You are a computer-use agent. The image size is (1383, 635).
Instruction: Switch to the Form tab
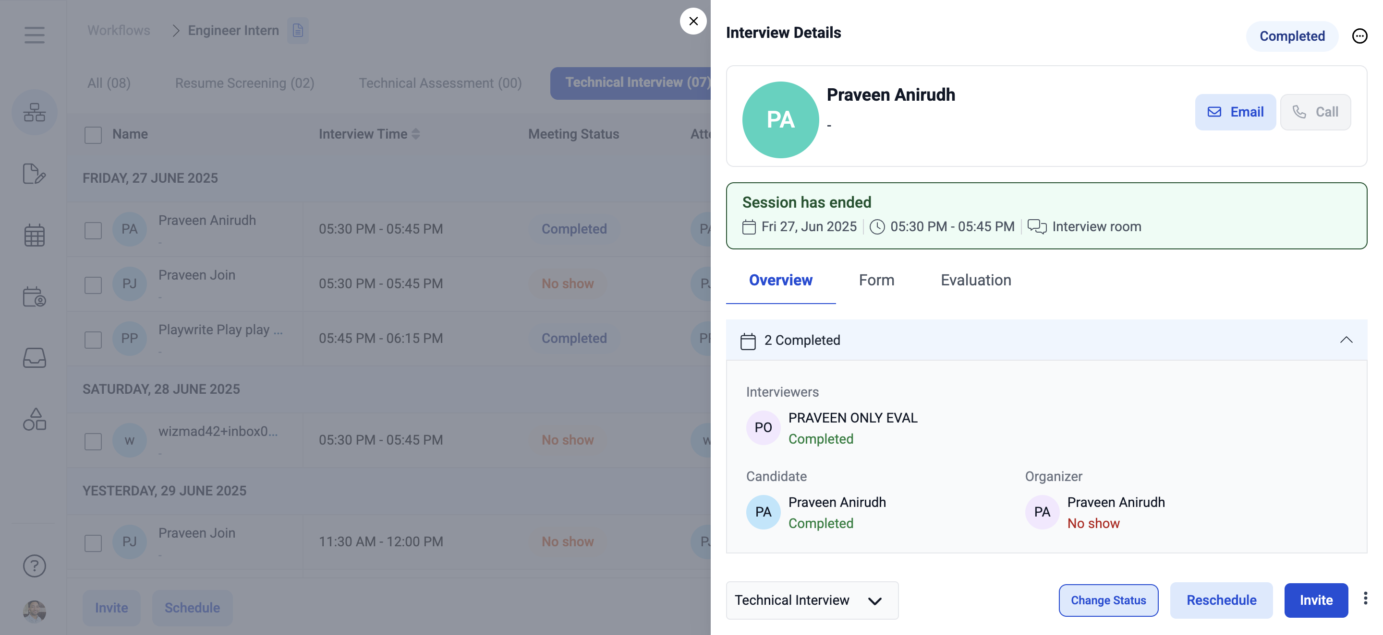tap(876, 280)
